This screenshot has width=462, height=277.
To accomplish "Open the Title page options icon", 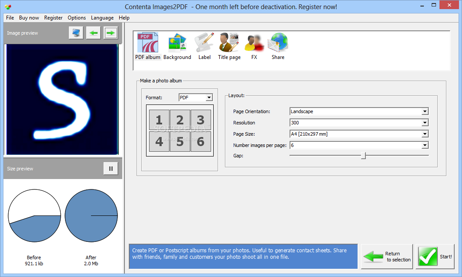I will click(229, 46).
